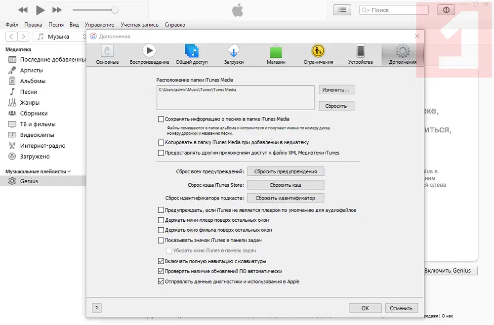The width and height of the screenshot is (494, 325).
Task: Confirm settings with the OK button
Action: tap(365, 308)
